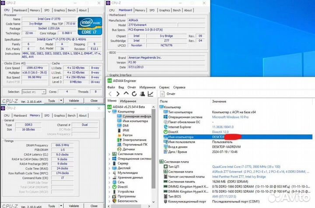Screen dimensions: 315x208
Task: Switch to SPD tab in Memory CPU-Z window
Action: coord(47,116)
